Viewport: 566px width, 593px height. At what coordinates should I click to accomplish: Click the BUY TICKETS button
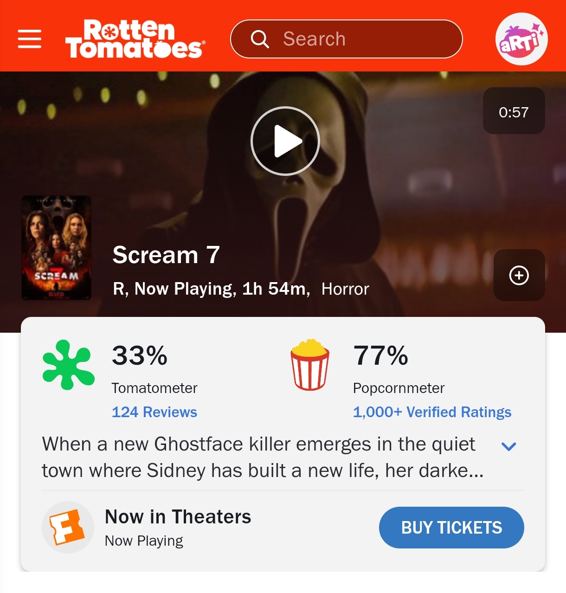click(x=451, y=528)
